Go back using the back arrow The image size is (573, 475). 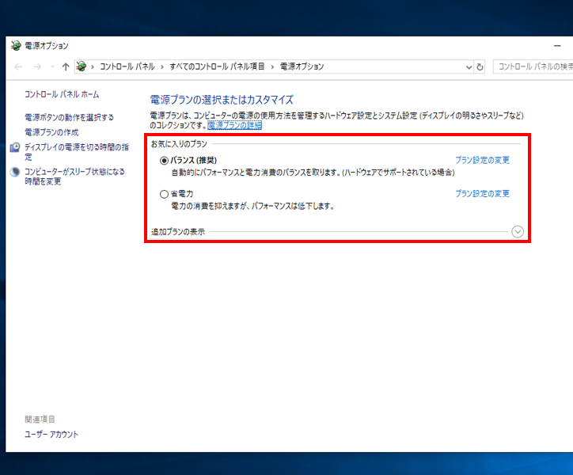[x=18, y=67]
